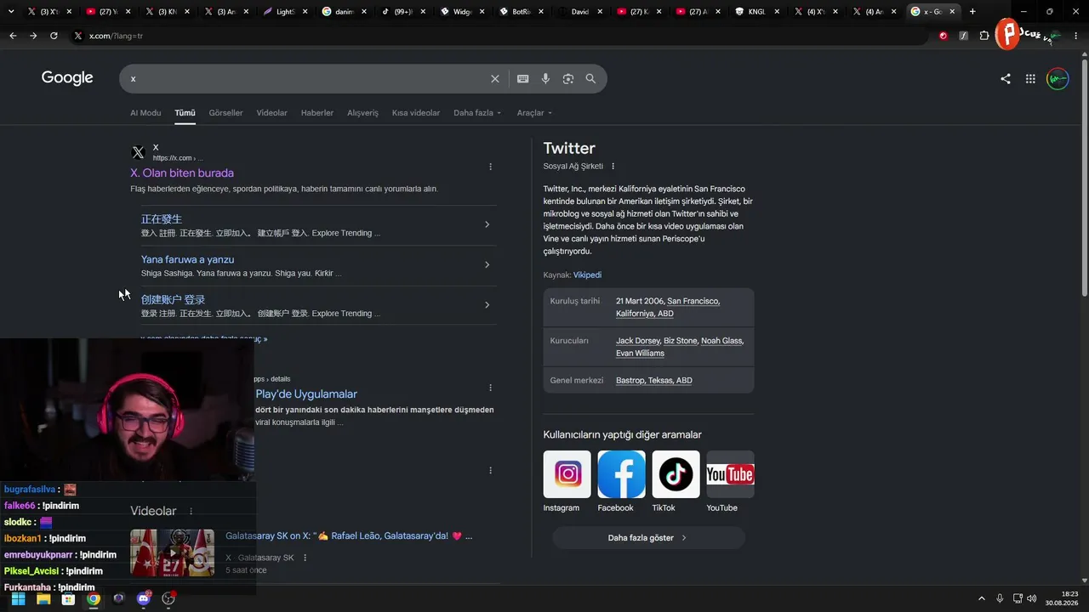
Task: Open the Windows Start menu
Action: [18, 598]
